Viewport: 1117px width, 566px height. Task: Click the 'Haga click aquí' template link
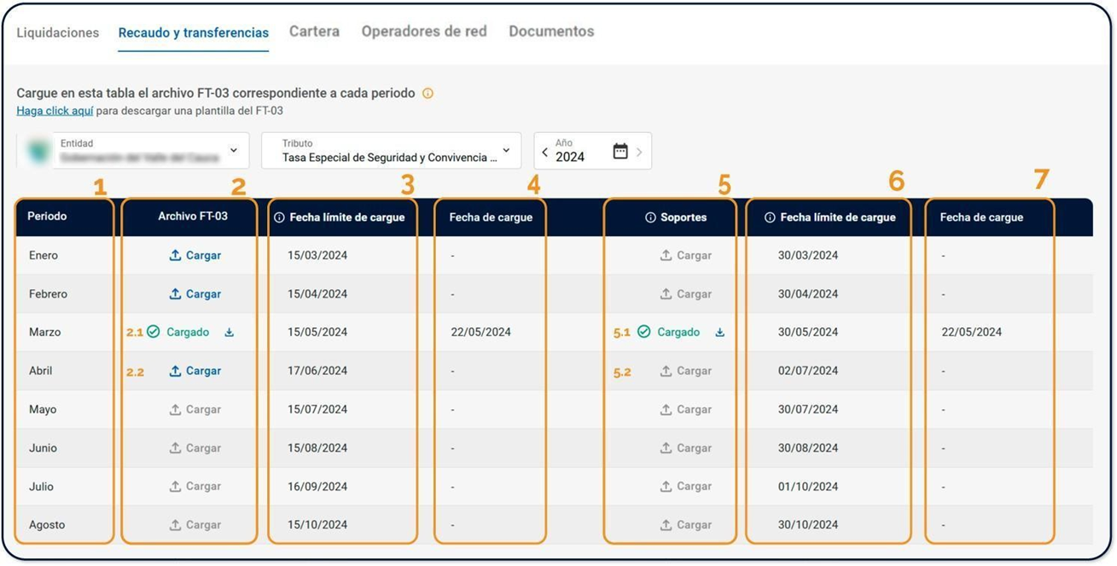(55, 111)
